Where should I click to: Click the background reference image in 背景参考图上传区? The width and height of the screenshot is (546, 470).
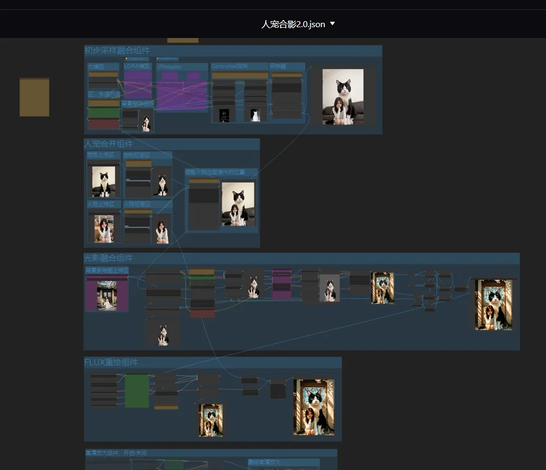pos(106,296)
